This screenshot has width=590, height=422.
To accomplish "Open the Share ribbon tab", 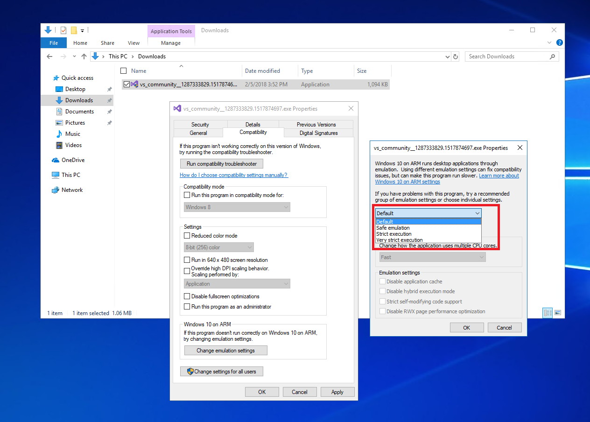I will coord(107,43).
